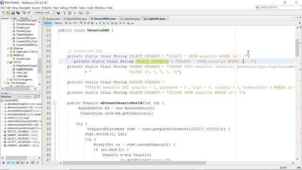The height and width of the screenshot is (170, 302).
Task: Click the Profile Project clock icon
Action: click(87, 13)
